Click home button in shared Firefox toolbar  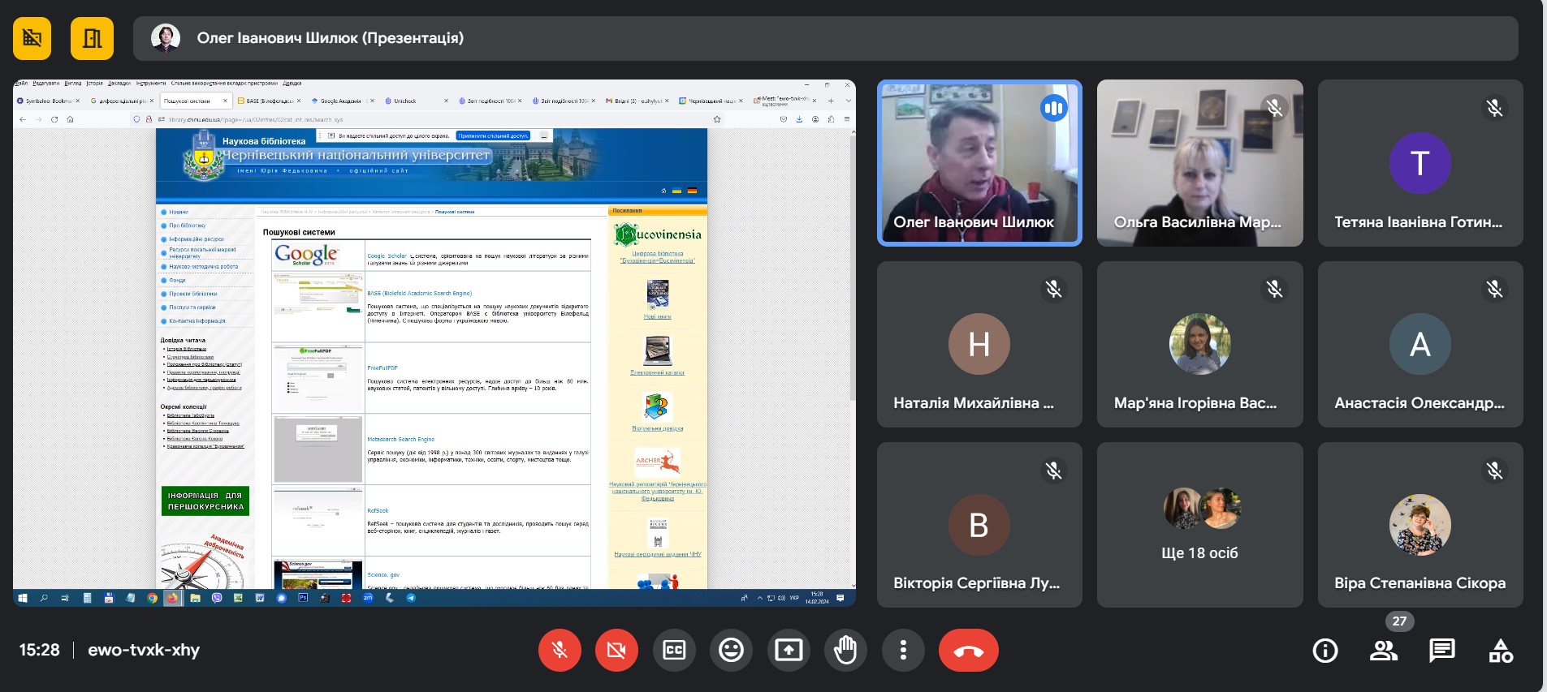point(70,119)
